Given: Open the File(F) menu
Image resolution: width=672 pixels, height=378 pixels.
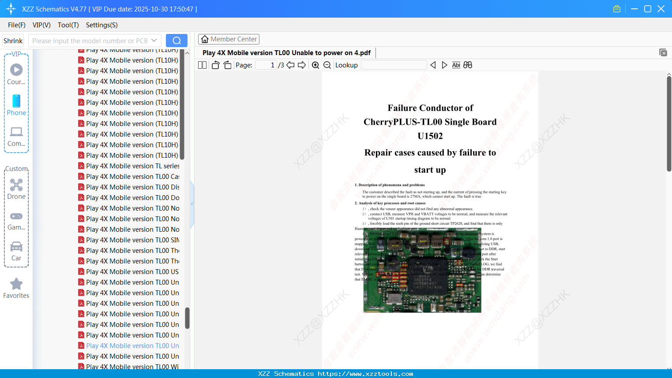Looking at the screenshot, I should [17, 25].
